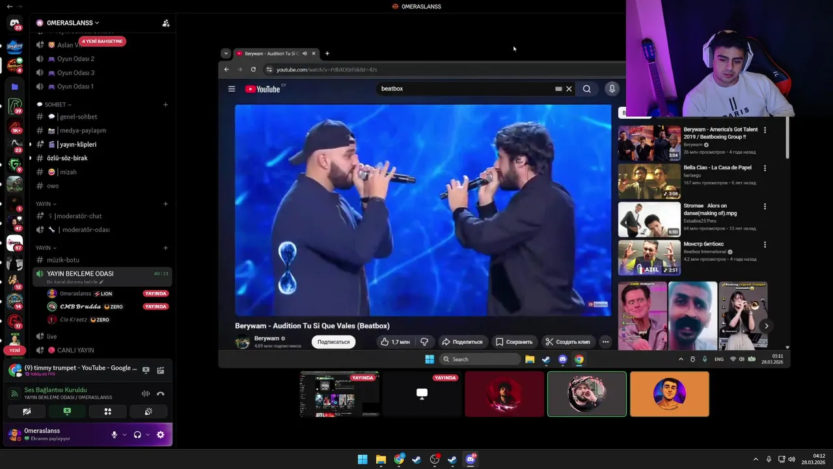Like the video, 1,7 млн button
Image resolution: width=833 pixels, height=469 pixels.
pyautogui.click(x=396, y=342)
